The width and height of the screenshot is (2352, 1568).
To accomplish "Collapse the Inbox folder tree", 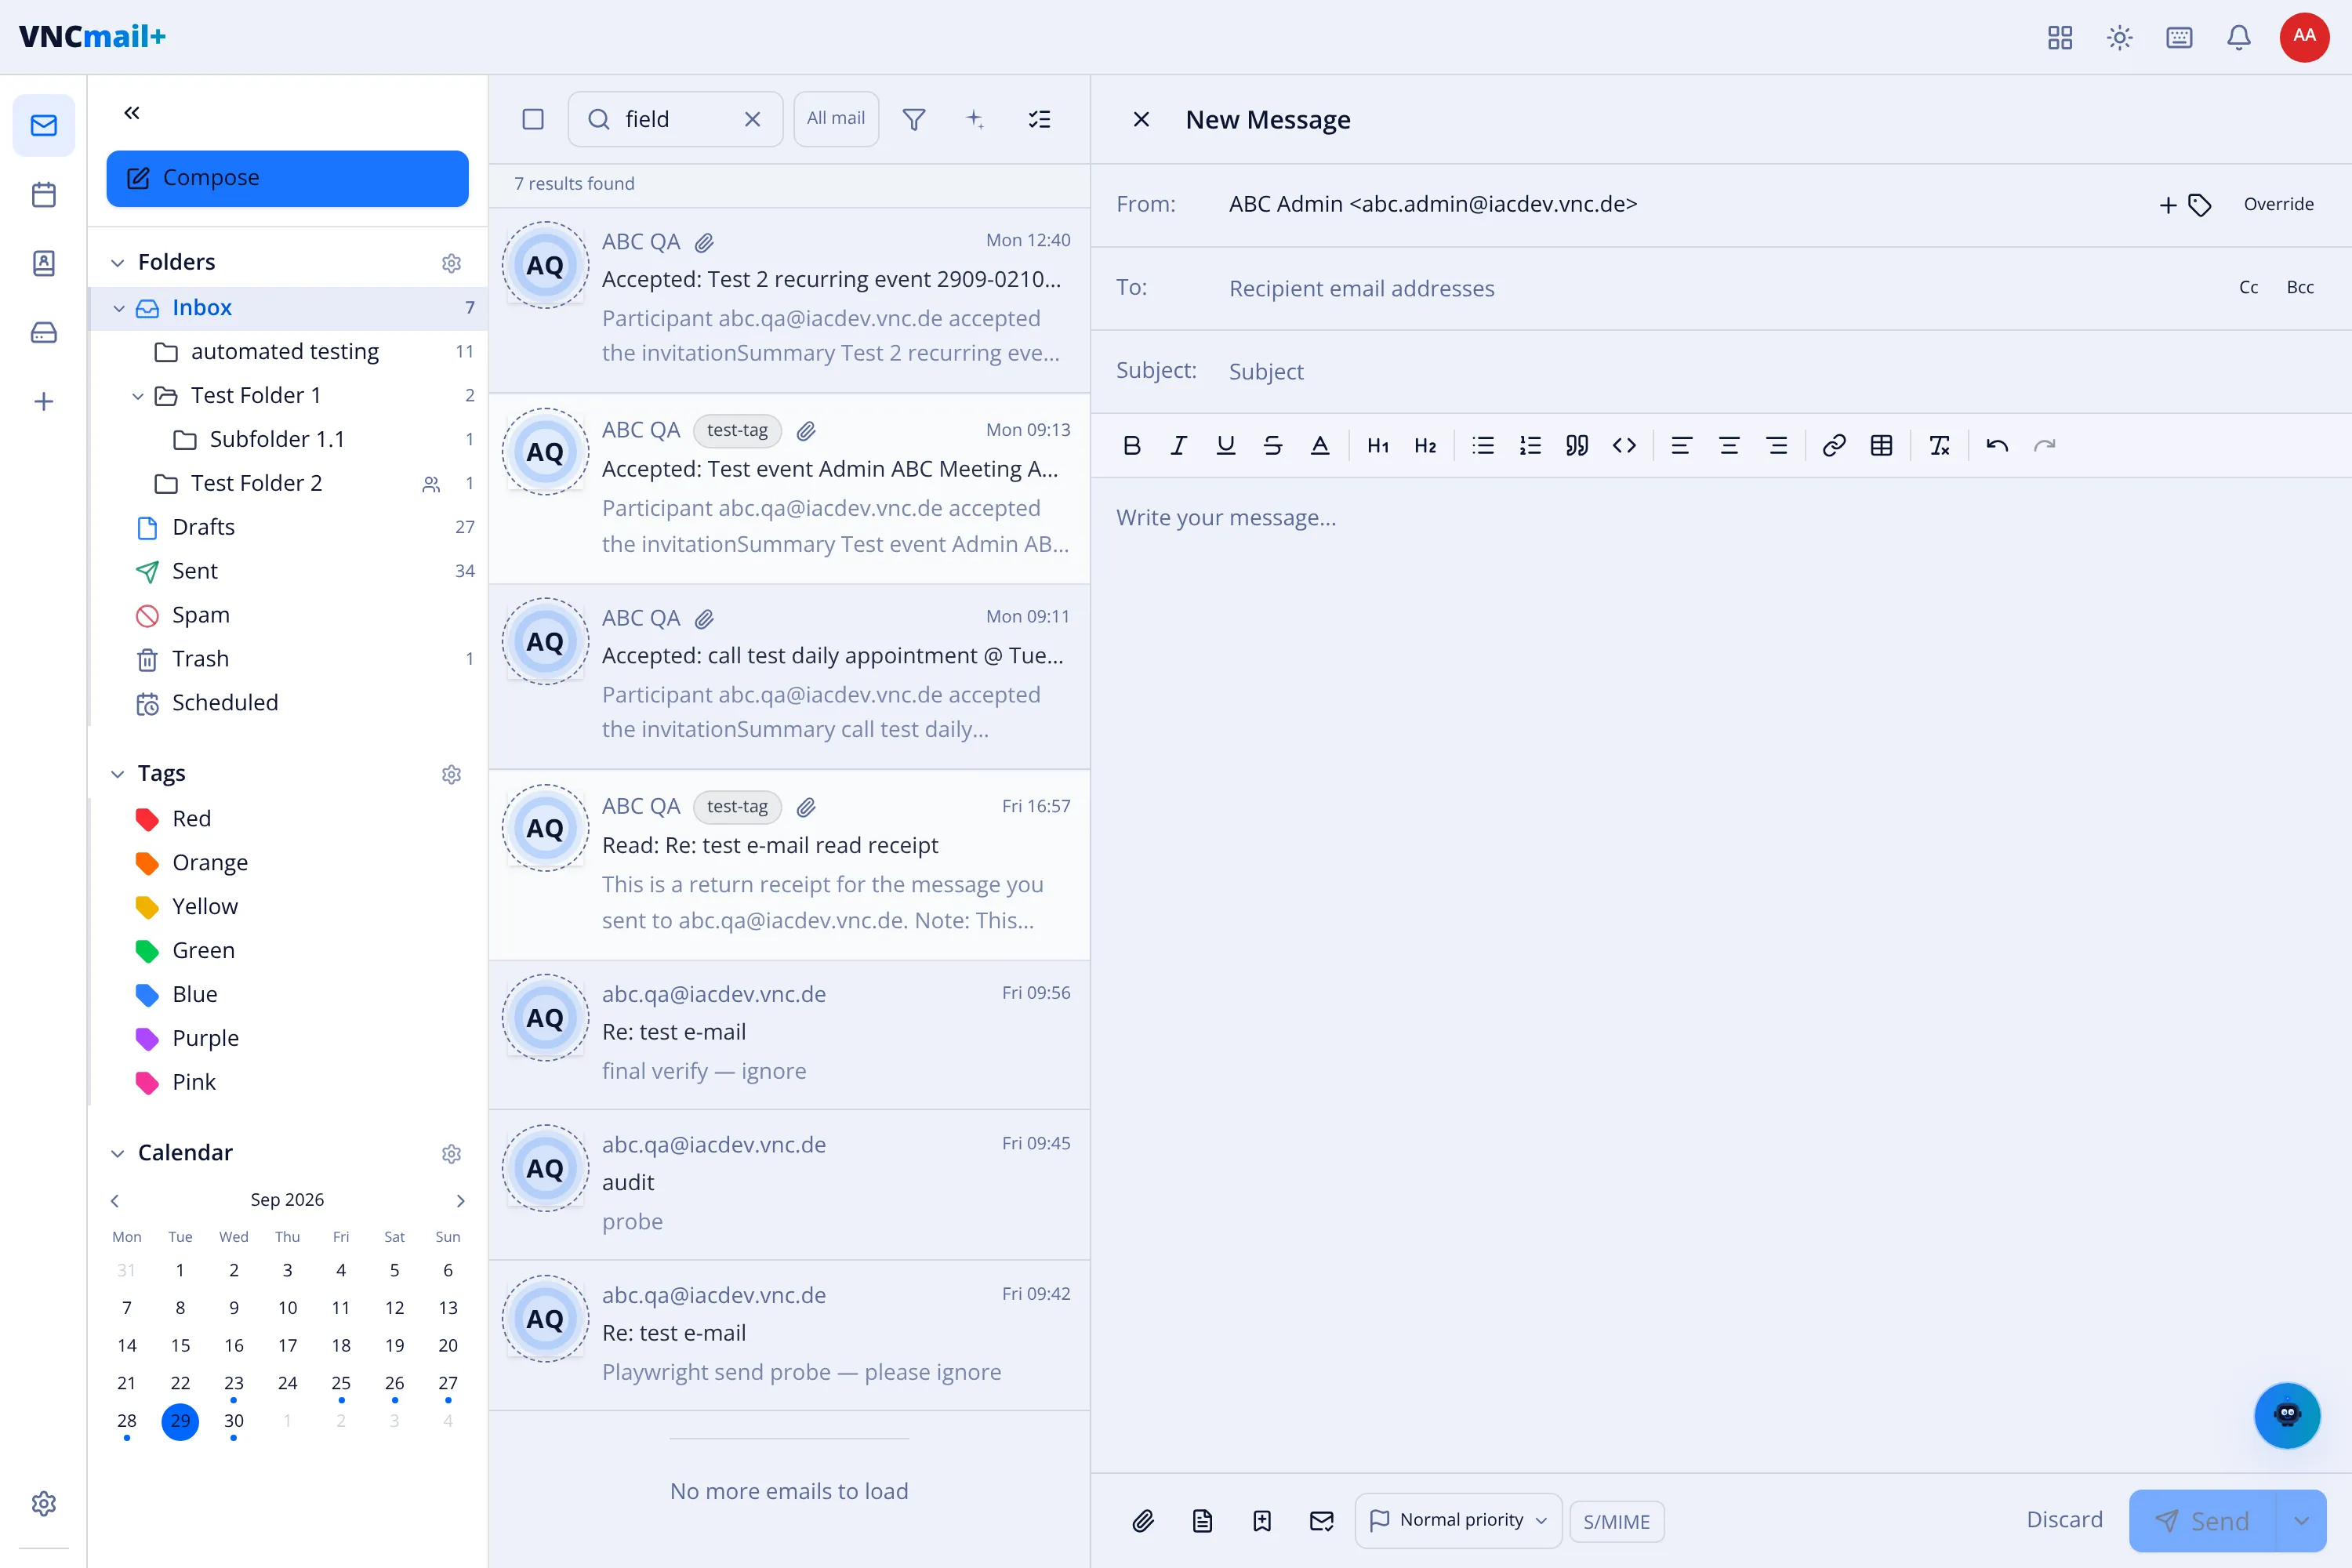I will pos(119,308).
